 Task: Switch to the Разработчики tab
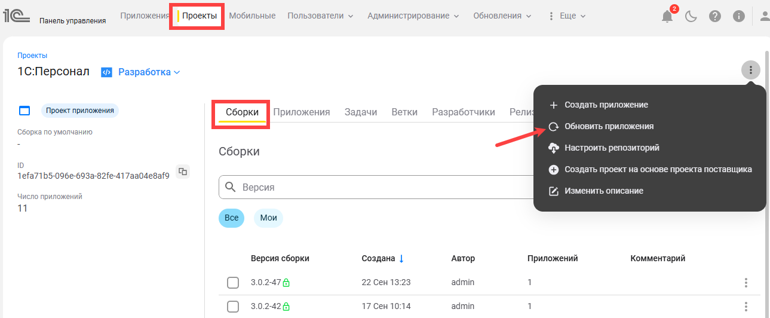pos(464,112)
